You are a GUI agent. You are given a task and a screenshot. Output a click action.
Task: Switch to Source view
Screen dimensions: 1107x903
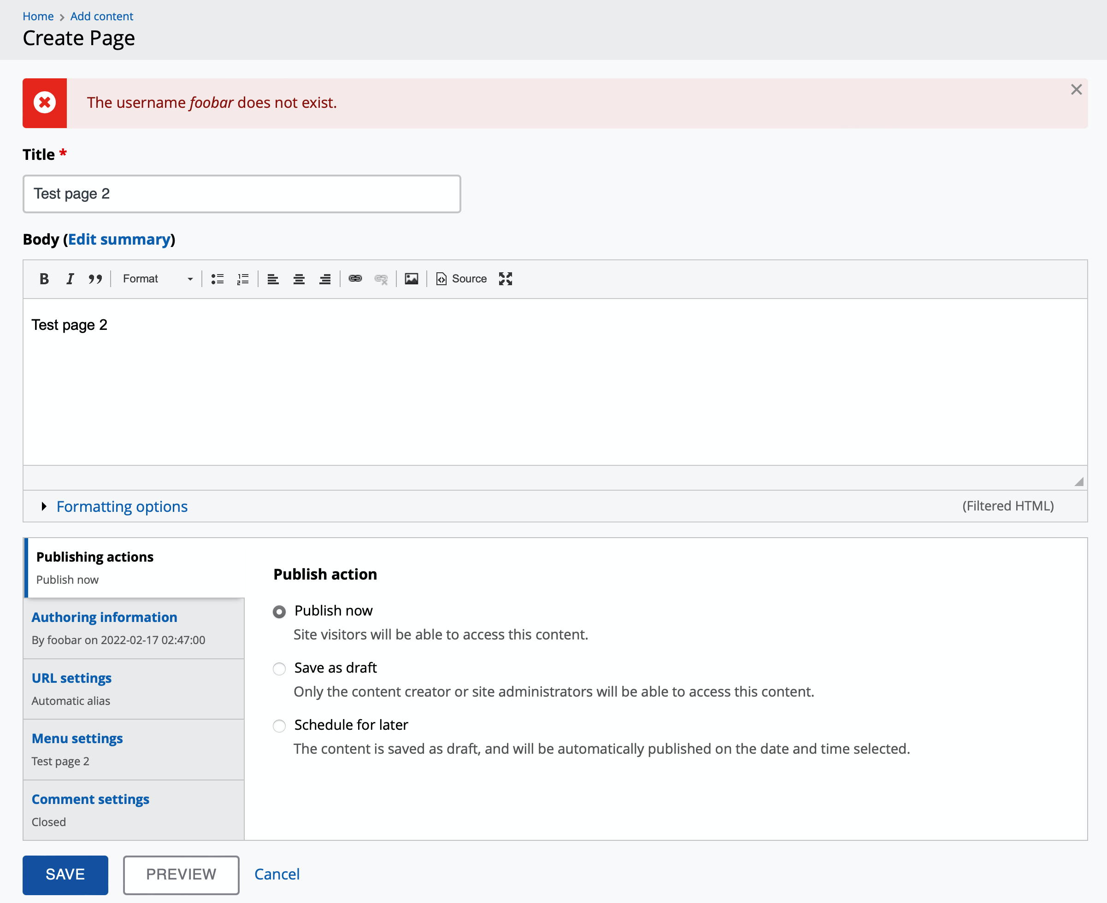coord(460,279)
